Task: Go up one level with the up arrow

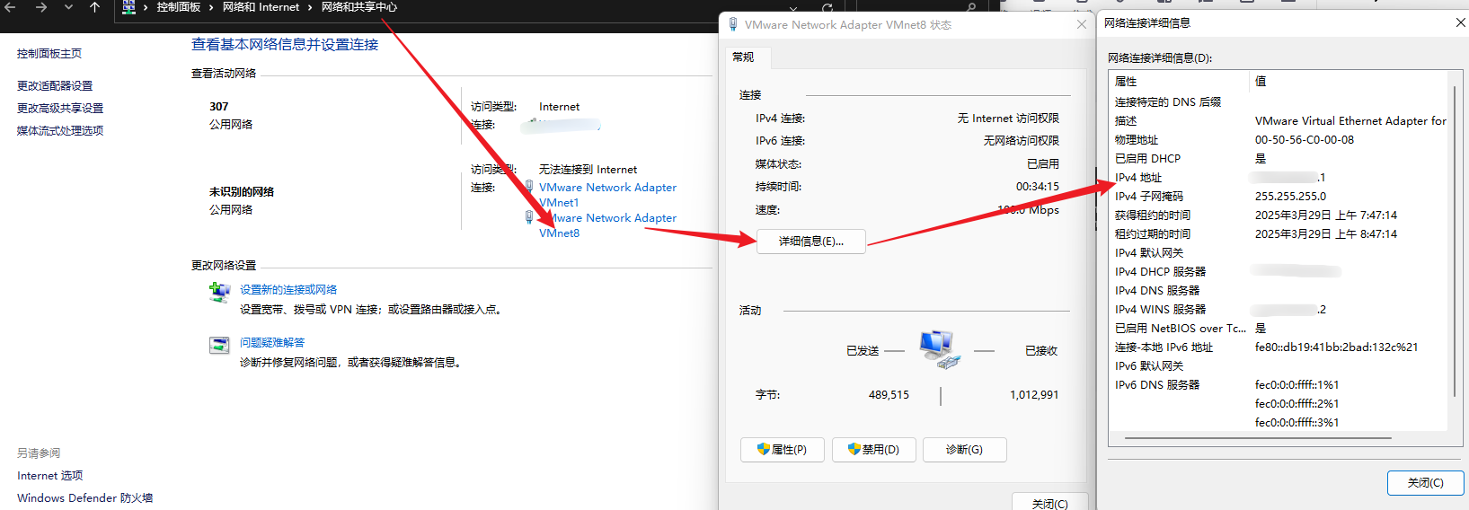Action: pyautogui.click(x=95, y=7)
